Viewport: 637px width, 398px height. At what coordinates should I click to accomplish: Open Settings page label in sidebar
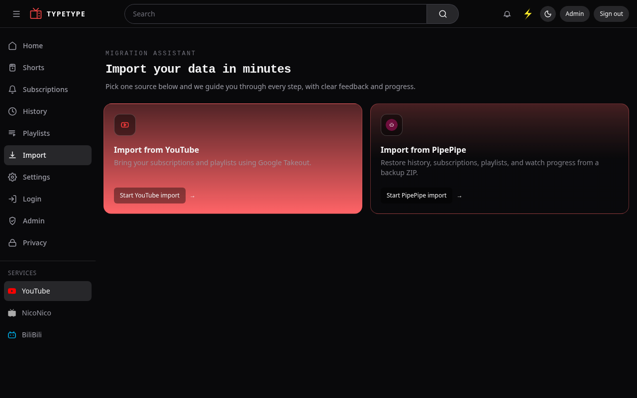pyautogui.click(x=36, y=177)
